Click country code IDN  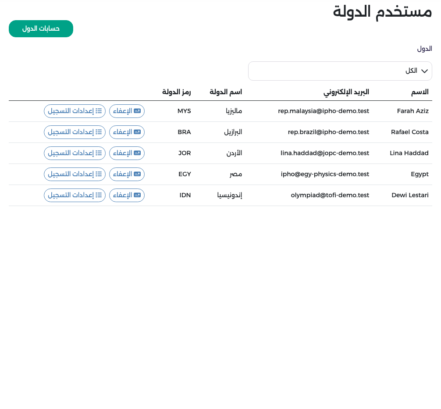click(185, 195)
